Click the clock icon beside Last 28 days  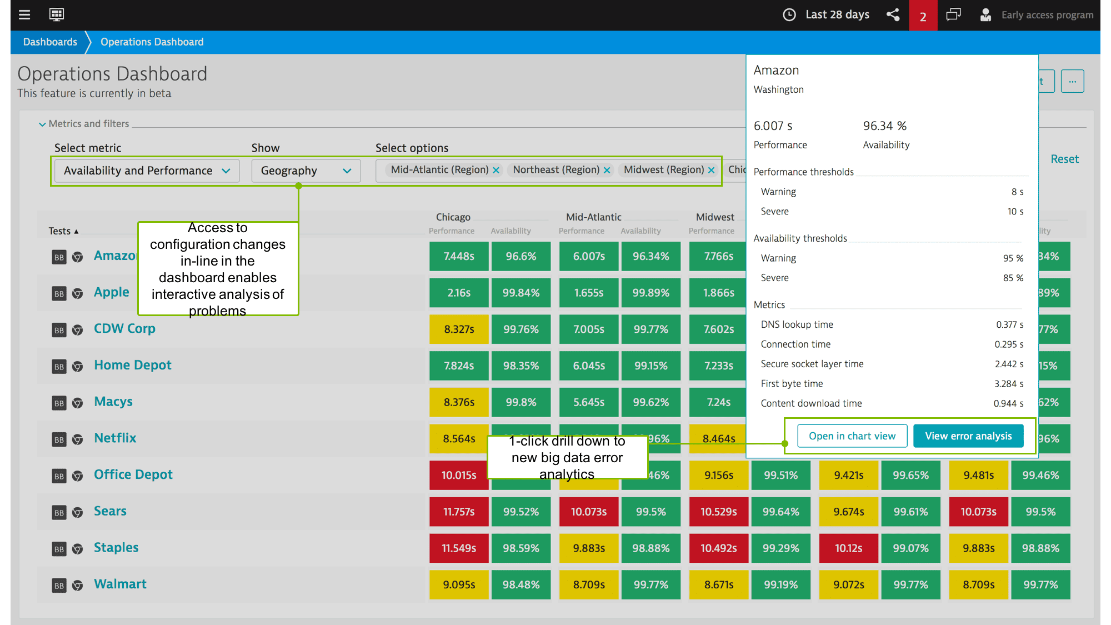(789, 15)
